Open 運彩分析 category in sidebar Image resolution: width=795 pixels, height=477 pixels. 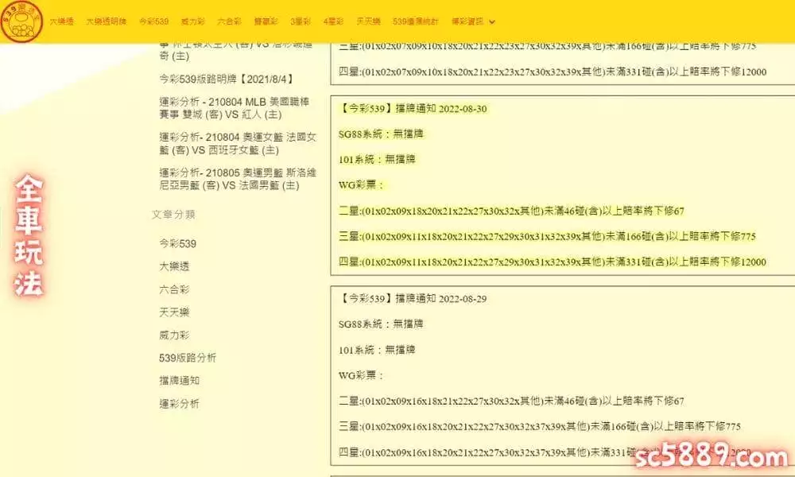pyautogui.click(x=179, y=404)
